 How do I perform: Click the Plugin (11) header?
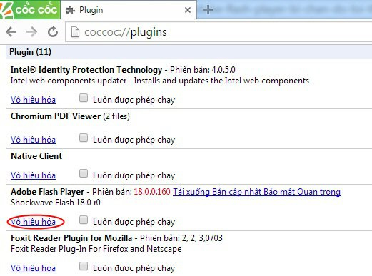click(30, 52)
